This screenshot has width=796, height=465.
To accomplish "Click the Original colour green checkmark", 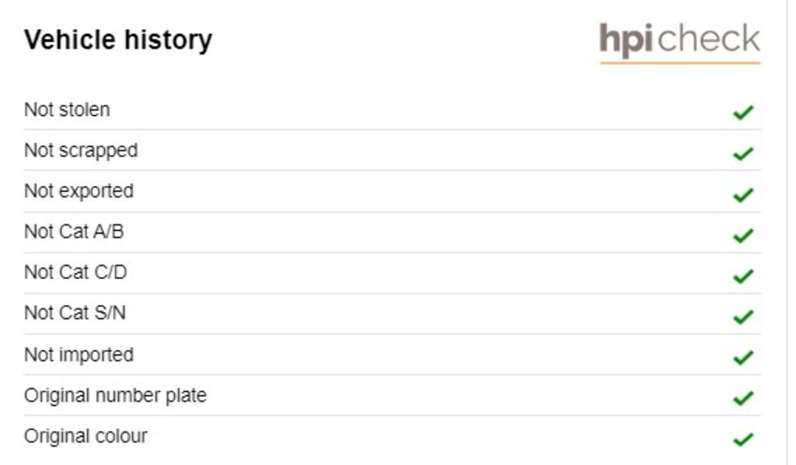I will coord(744,439).
